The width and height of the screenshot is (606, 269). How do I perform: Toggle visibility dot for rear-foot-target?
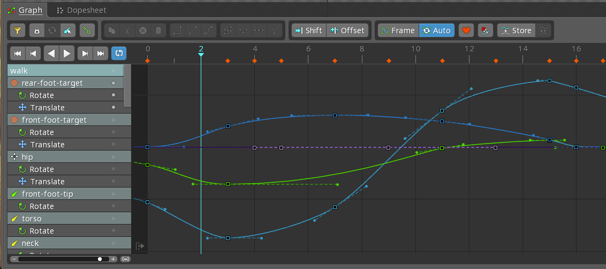pyautogui.click(x=113, y=83)
